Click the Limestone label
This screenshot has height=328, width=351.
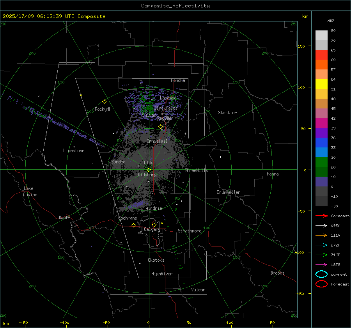click(x=74, y=151)
